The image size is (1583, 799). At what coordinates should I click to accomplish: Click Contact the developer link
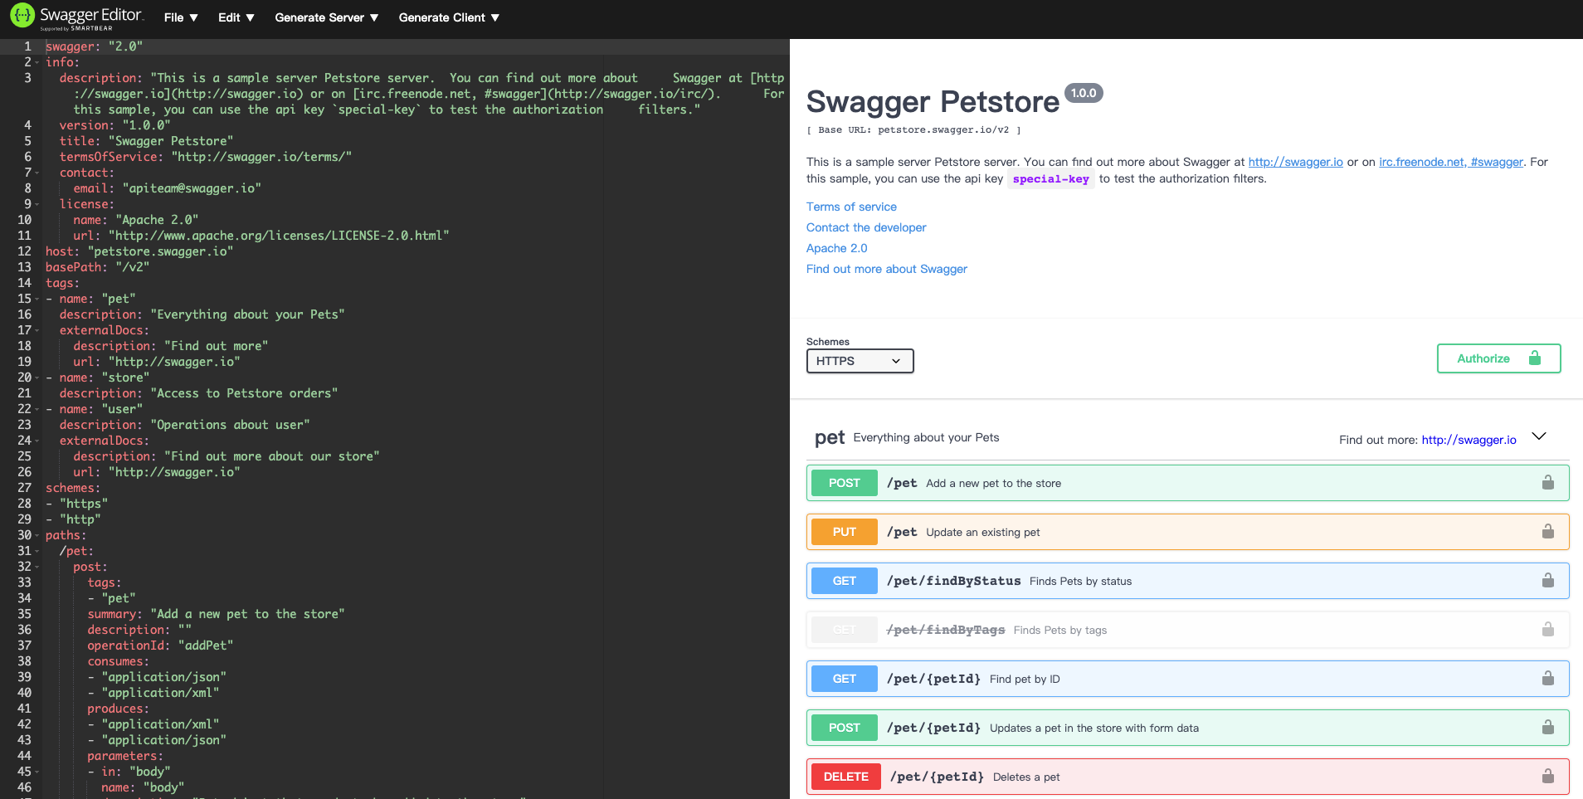click(866, 227)
